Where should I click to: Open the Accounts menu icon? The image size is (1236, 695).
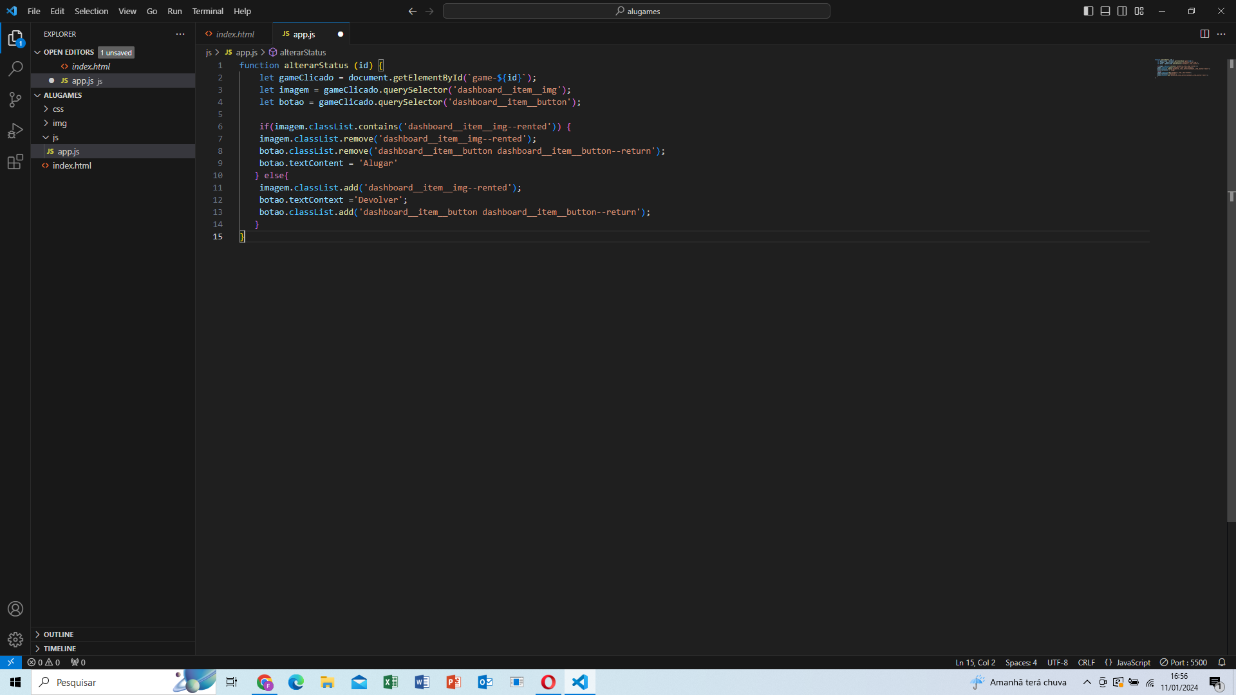pos(15,609)
